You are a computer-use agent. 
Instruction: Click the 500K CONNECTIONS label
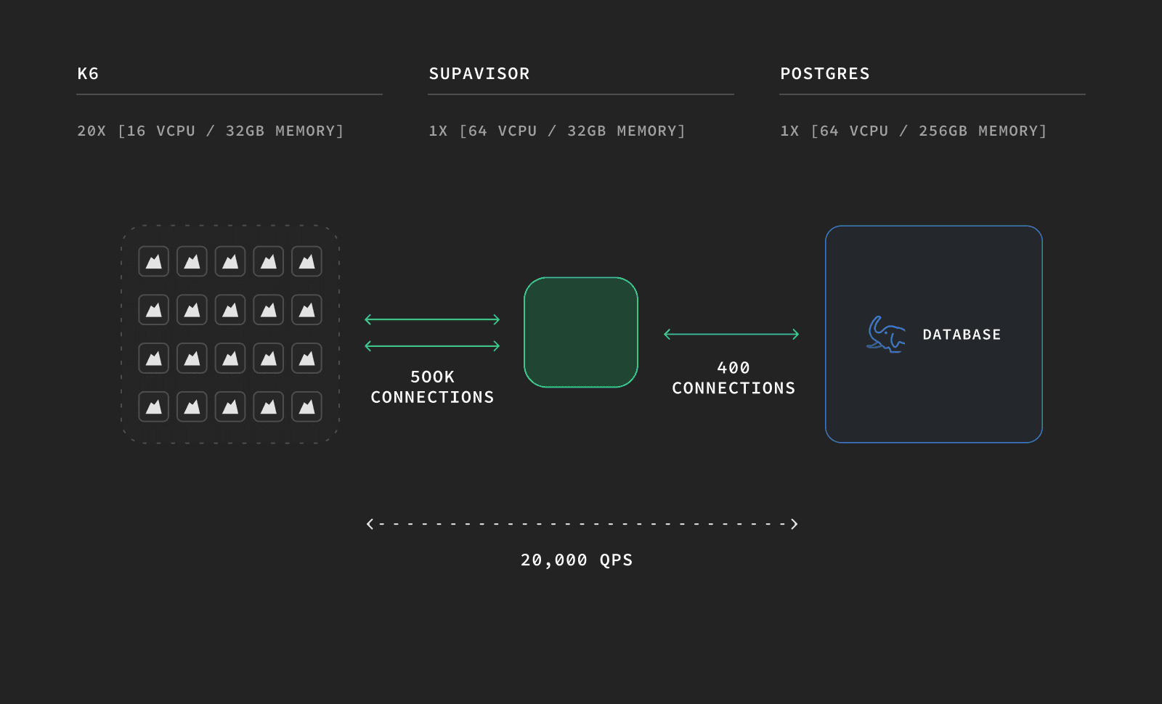point(432,387)
